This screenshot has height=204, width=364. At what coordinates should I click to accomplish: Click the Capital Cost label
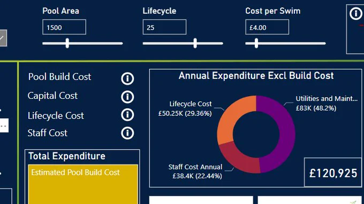[52, 96]
